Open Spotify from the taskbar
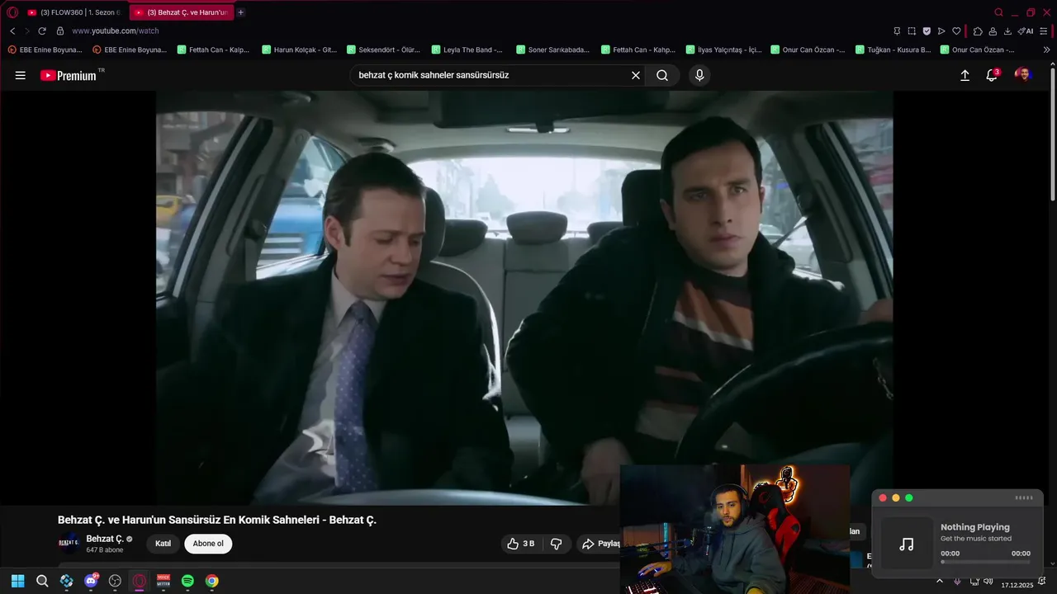This screenshot has width=1057, height=594. point(187,581)
